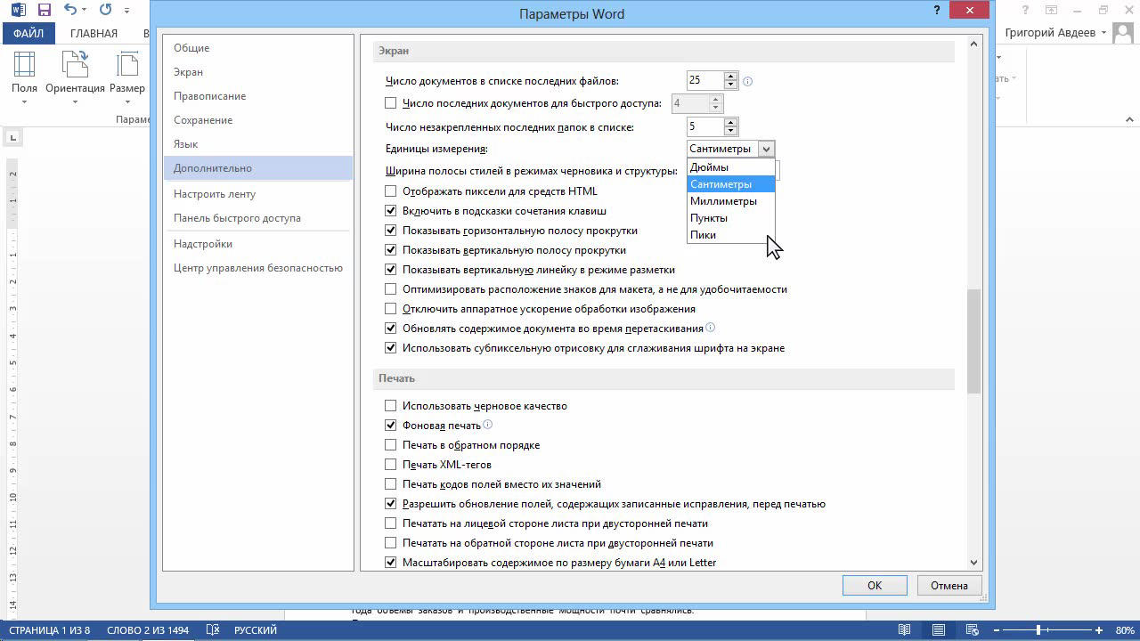
Task: Expand quick access toolbar customize arrow
Action: pyautogui.click(x=127, y=11)
